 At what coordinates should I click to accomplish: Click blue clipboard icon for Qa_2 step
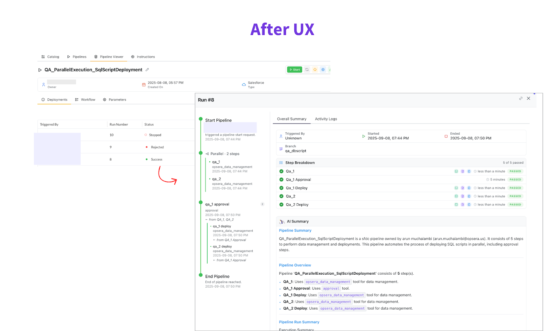pos(469,196)
